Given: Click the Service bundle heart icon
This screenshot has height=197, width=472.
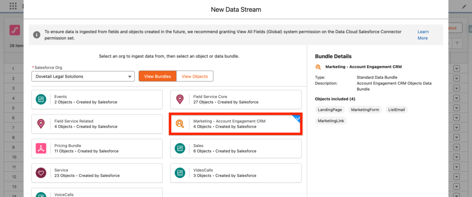Looking at the screenshot, I should 41,173.
